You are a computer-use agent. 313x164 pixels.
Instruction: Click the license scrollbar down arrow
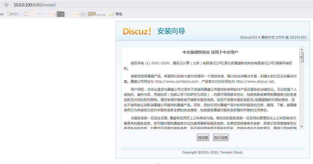point(302,127)
